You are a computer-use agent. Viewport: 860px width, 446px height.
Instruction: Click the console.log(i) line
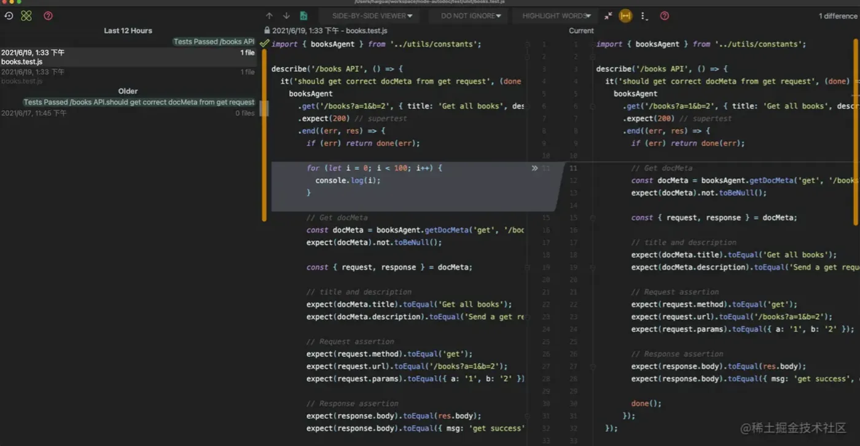pos(348,181)
